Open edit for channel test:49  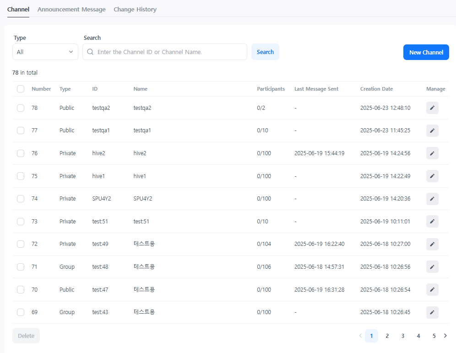pos(432,244)
